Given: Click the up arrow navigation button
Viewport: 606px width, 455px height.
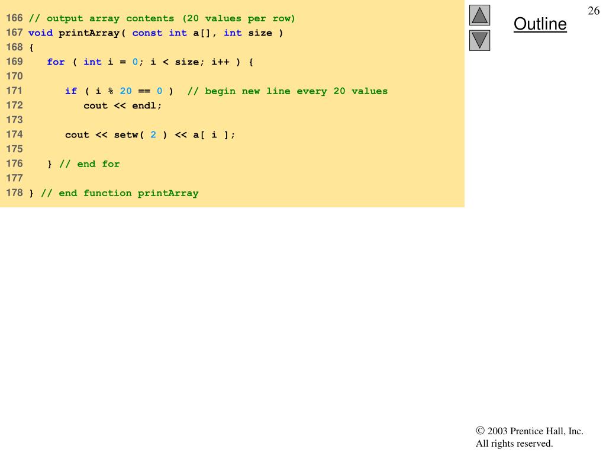Looking at the screenshot, I should [479, 15].
